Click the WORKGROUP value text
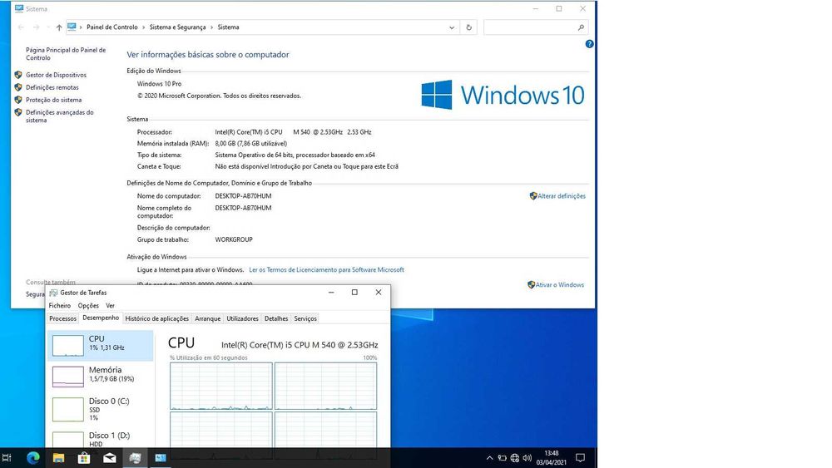This screenshot has height=468, width=832. [x=234, y=239]
